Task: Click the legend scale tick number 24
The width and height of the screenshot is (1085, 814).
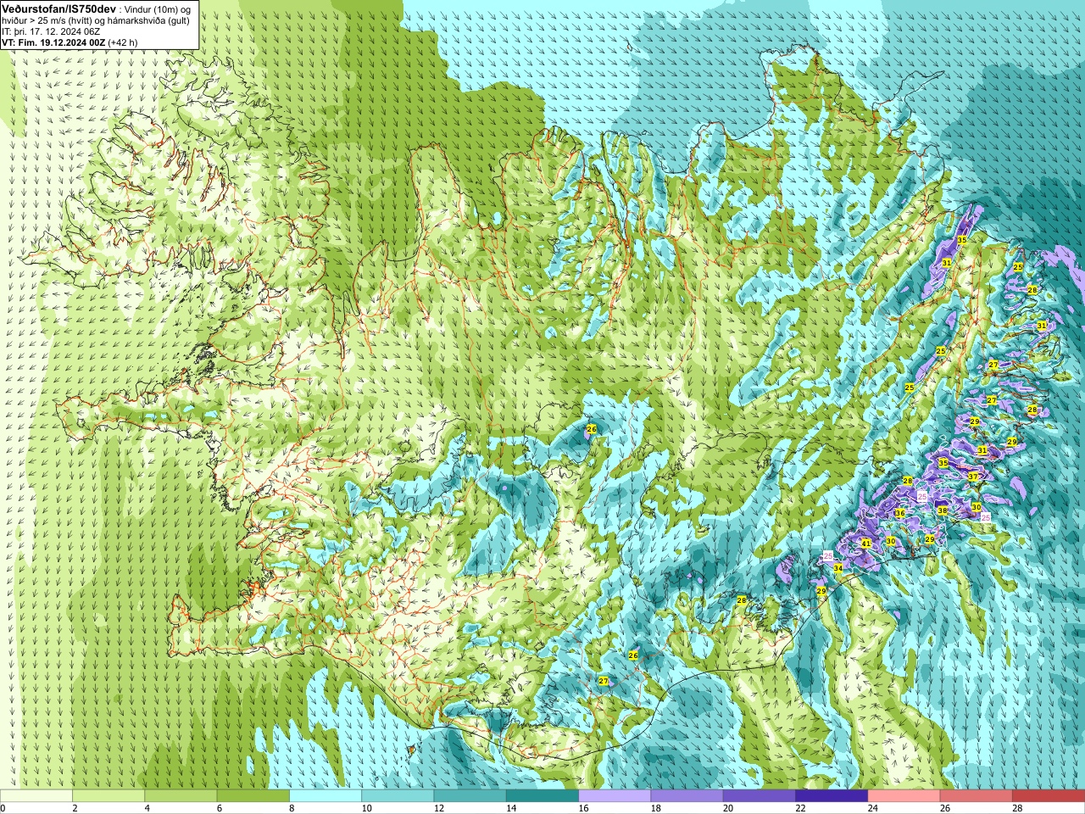Action: (874, 808)
